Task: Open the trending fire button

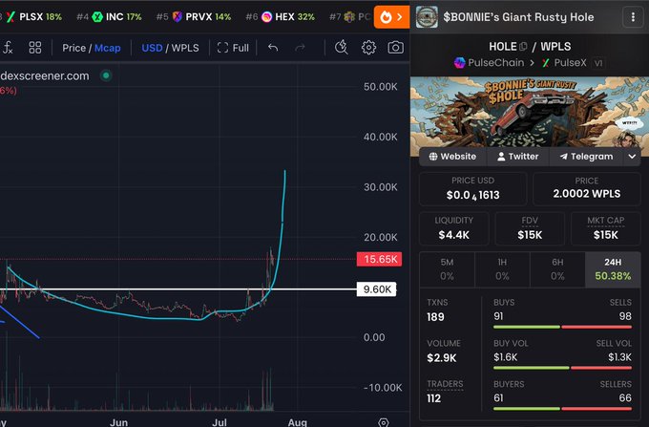Action: click(x=391, y=17)
